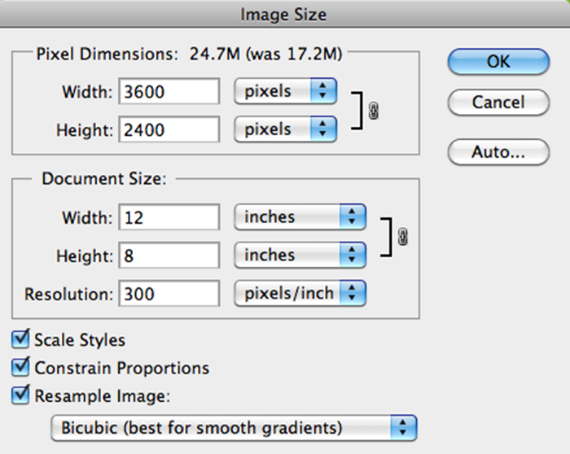This screenshot has width=570, height=454.
Task: Click the Cancel button
Action: point(498,103)
